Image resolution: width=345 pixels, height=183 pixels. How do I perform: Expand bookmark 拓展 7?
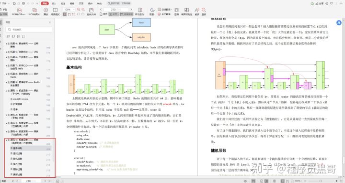[6, 65]
